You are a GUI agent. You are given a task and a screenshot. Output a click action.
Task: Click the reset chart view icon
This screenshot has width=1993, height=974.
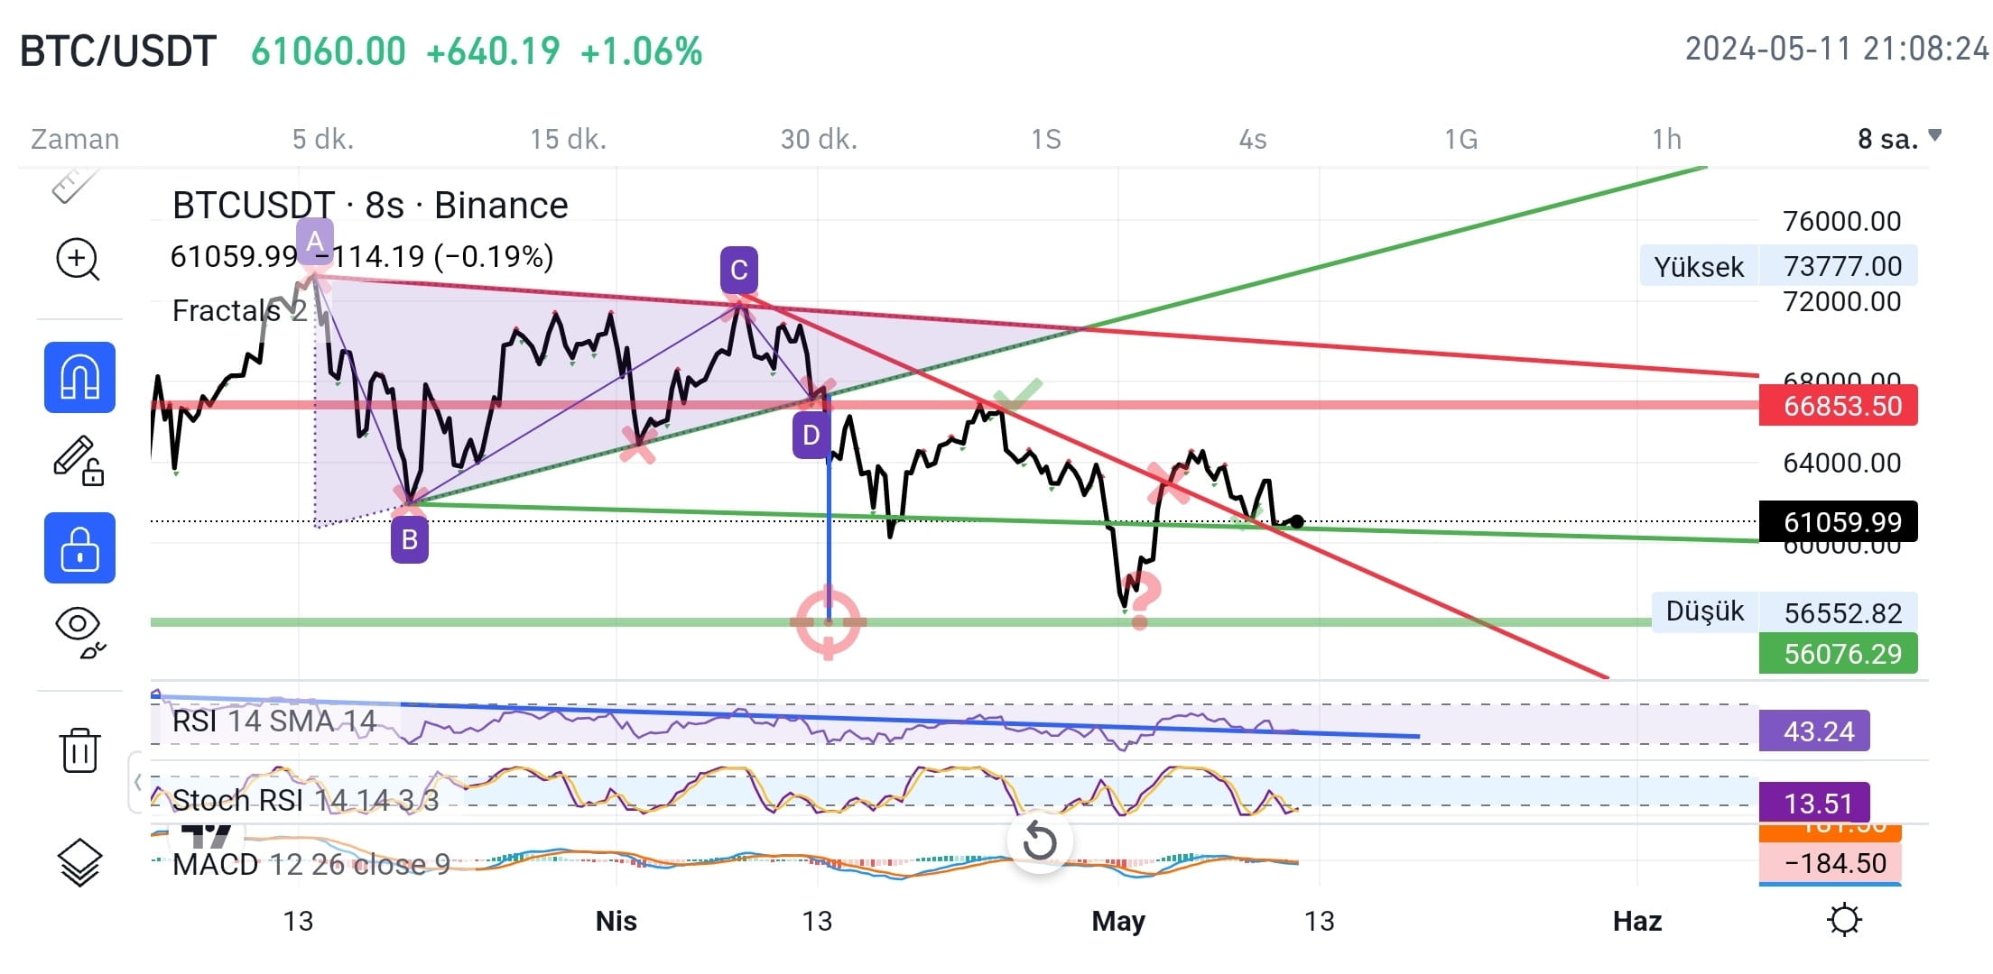pyautogui.click(x=1040, y=841)
